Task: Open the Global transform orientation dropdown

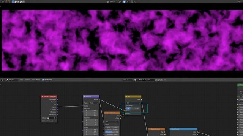Action: (x=112, y=2)
